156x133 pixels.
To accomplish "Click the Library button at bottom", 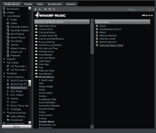I will coord(17,127).
